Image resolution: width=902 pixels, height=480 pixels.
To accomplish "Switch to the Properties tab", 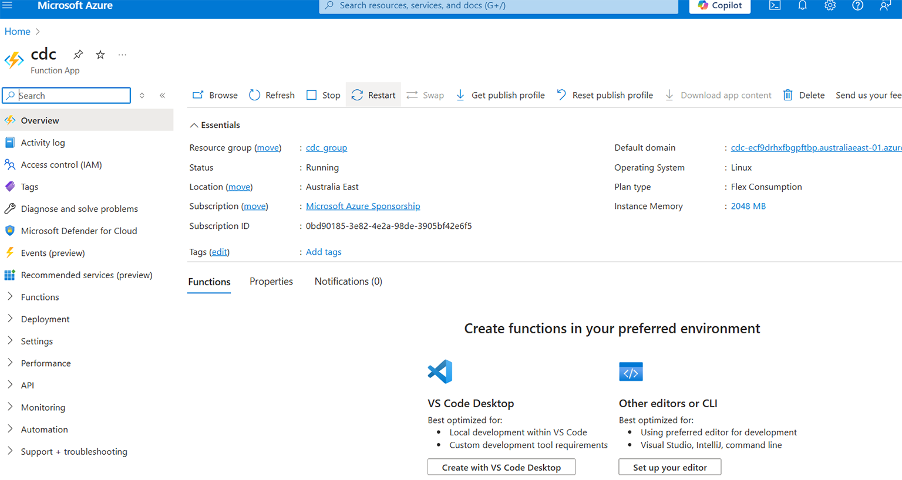I will [271, 282].
